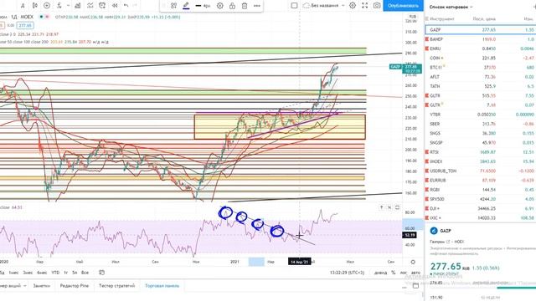Open the financials bar chart icon
Image resolution: width=536 pixels, height=301 pixels.
coord(78,6)
